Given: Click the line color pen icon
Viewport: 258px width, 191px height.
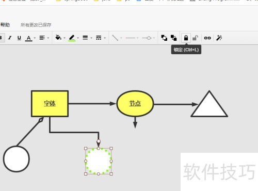Looking at the screenshot, I should click(x=72, y=38).
